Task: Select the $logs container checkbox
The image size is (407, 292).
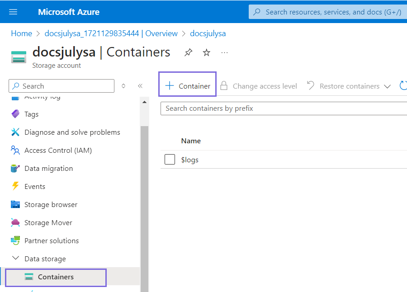Action: [170, 160]
